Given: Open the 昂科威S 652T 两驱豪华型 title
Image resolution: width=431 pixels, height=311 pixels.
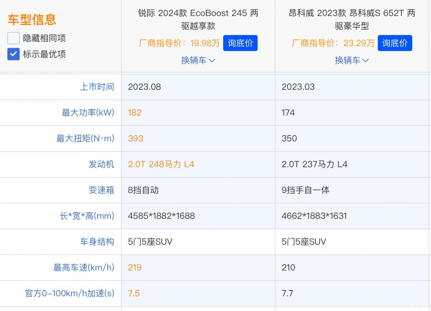Looking at the screenshot, I should (x=352, y=19).
